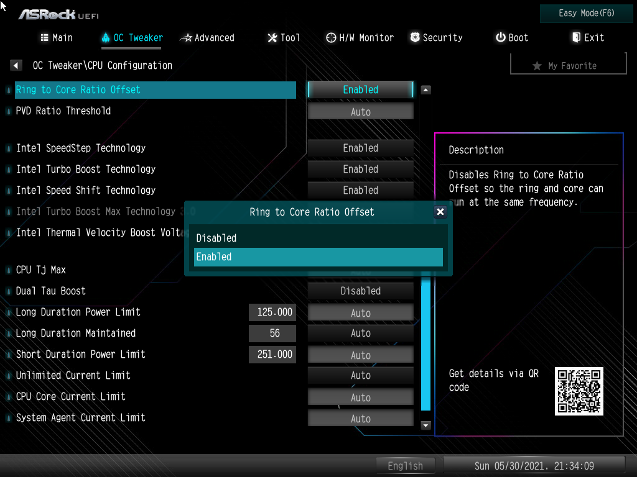This screenshot has height=477, width=637.
Task: Select the System Agent Current Limit label
Action: point(80,417)
